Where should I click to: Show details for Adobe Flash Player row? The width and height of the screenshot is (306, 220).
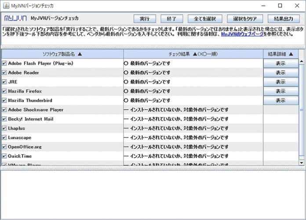281,63
